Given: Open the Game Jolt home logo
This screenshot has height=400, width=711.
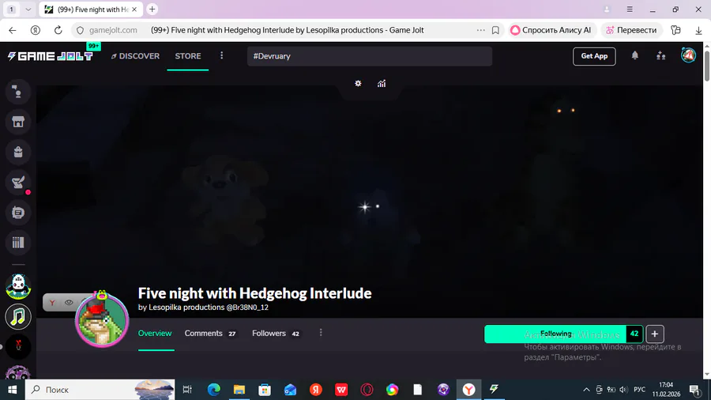Looking at the screenshot, I should (51, 56).
